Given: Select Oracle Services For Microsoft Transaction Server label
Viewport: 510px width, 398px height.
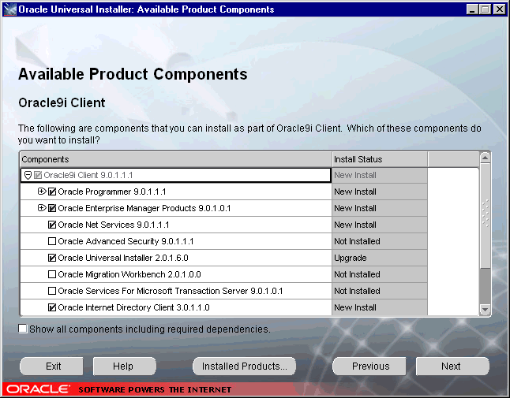Looking at the screenshot, I should [171, 291].
